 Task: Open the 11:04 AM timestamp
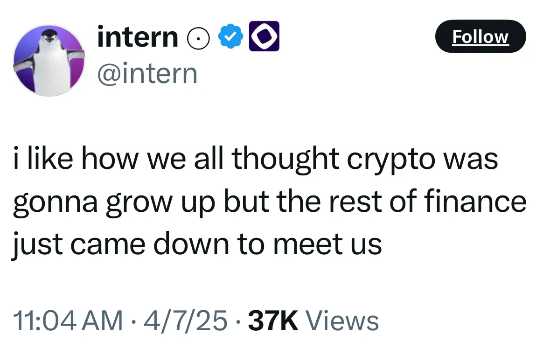tap(68, 321)
